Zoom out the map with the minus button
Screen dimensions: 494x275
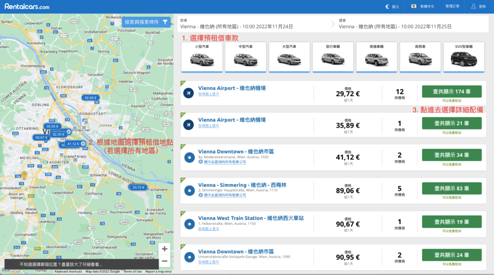tap(165, 261)
